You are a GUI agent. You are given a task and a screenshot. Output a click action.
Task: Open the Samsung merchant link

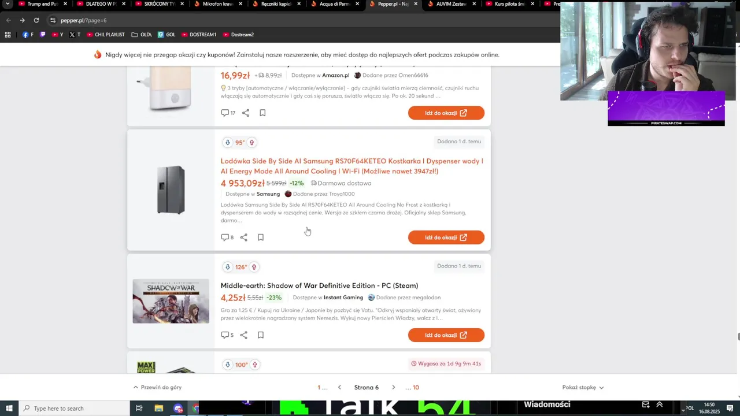(268, 194)
